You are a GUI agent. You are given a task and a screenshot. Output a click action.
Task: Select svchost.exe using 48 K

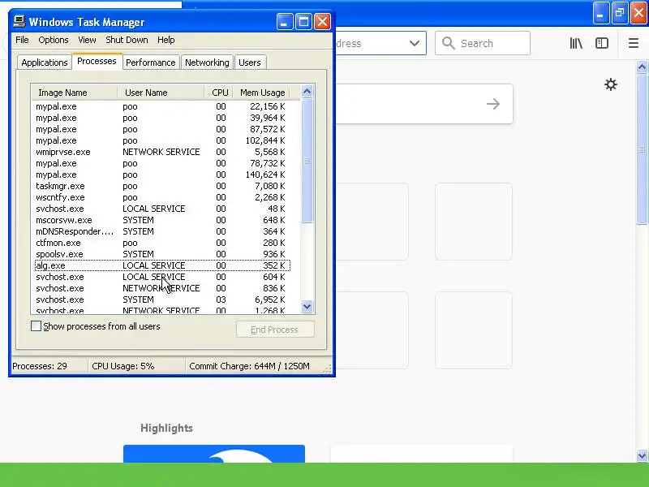click(163, 209)
